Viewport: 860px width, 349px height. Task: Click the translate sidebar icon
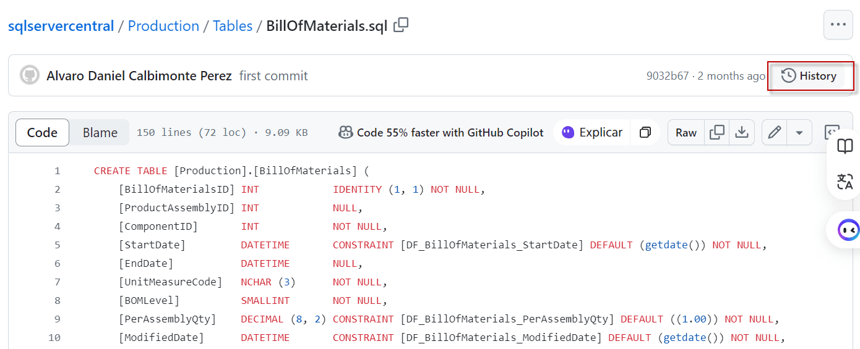point(845,182)
